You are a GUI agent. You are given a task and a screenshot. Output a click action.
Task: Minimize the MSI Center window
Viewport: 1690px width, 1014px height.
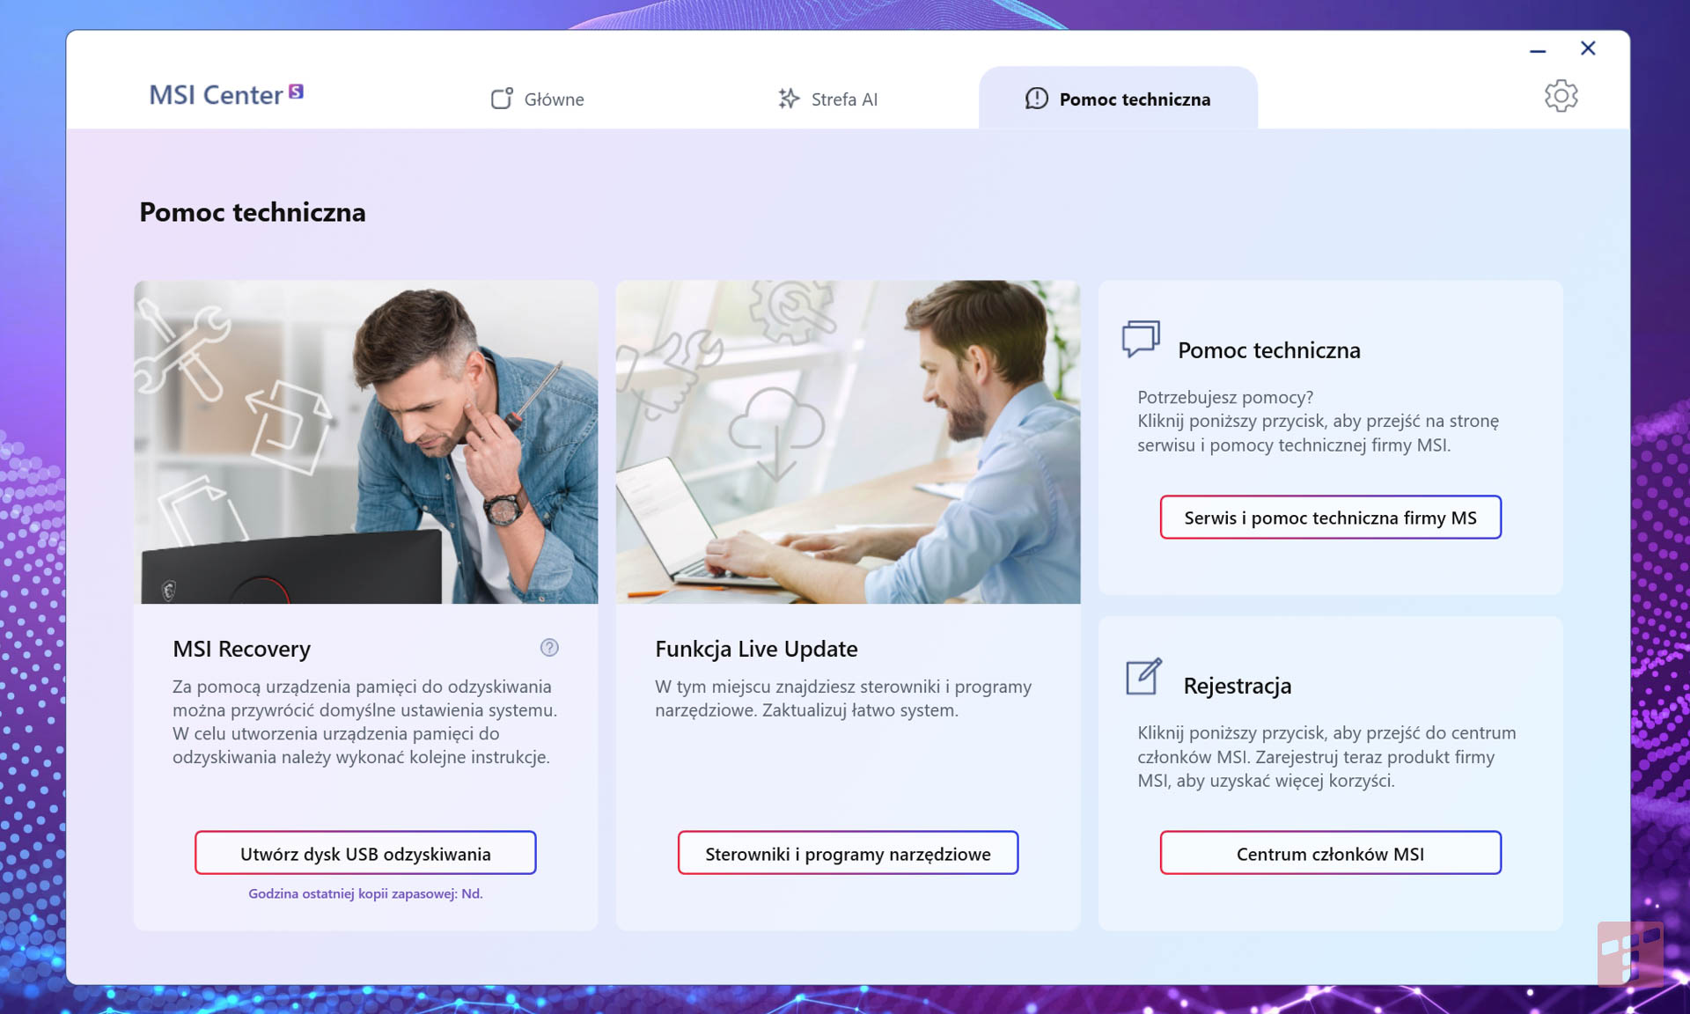coord(1538,50)
